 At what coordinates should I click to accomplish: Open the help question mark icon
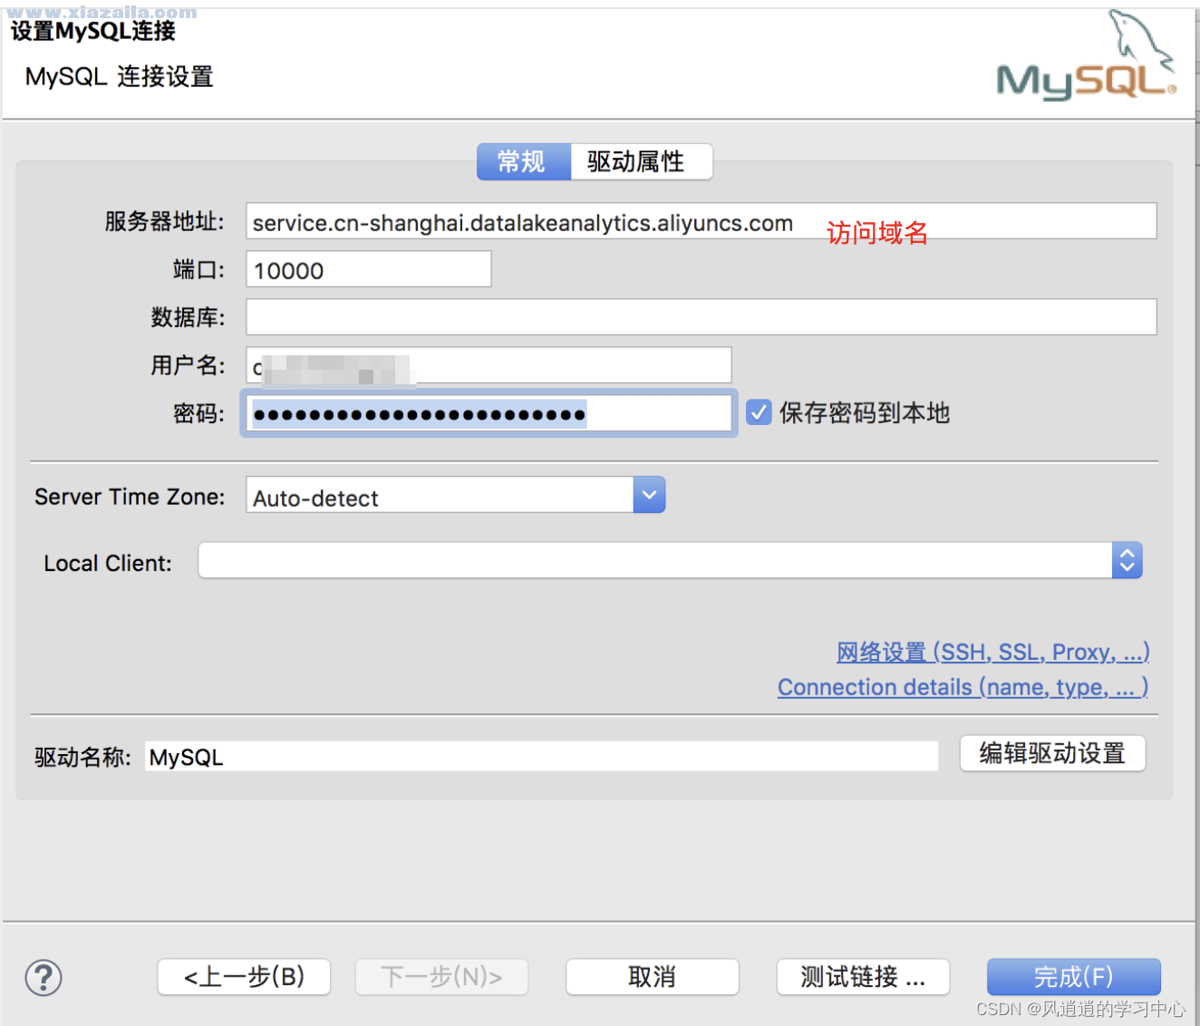tap(44, 977)
